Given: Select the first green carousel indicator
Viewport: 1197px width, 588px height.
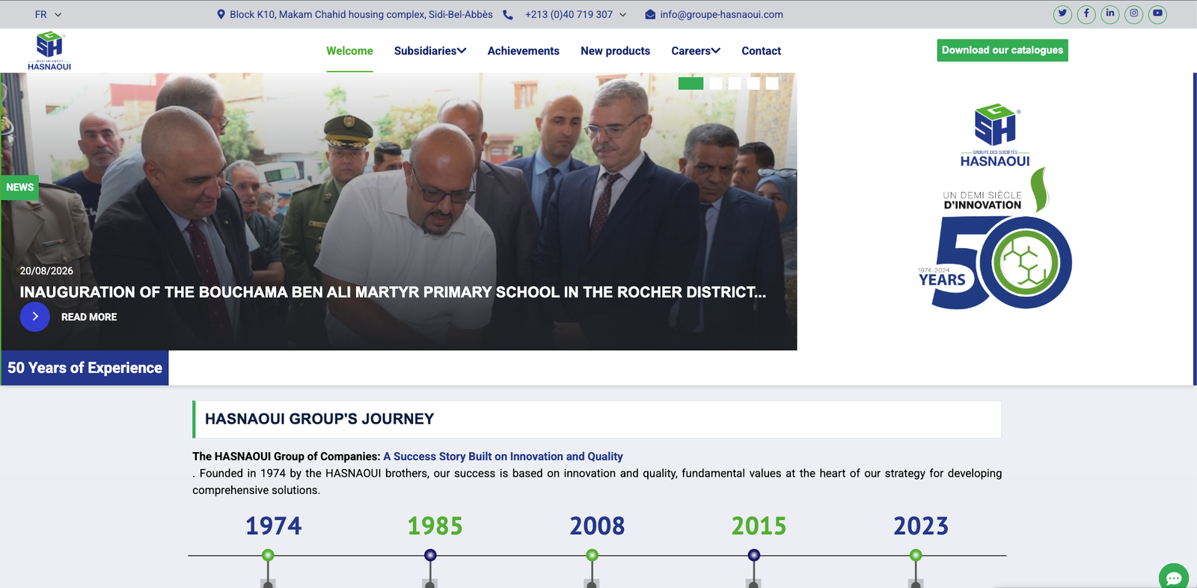Looking at the screenshot, I should [691, 84].
